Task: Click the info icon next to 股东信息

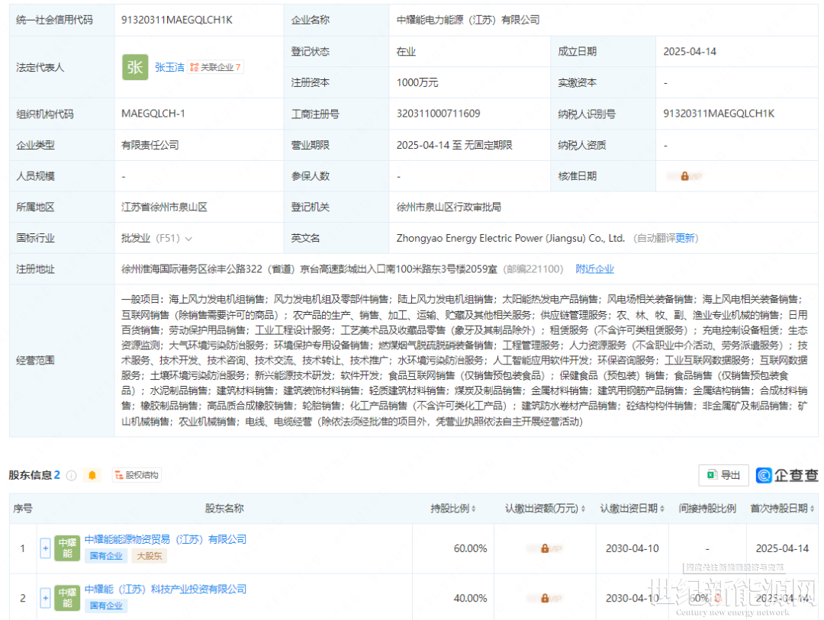Action: click(72, 476)
